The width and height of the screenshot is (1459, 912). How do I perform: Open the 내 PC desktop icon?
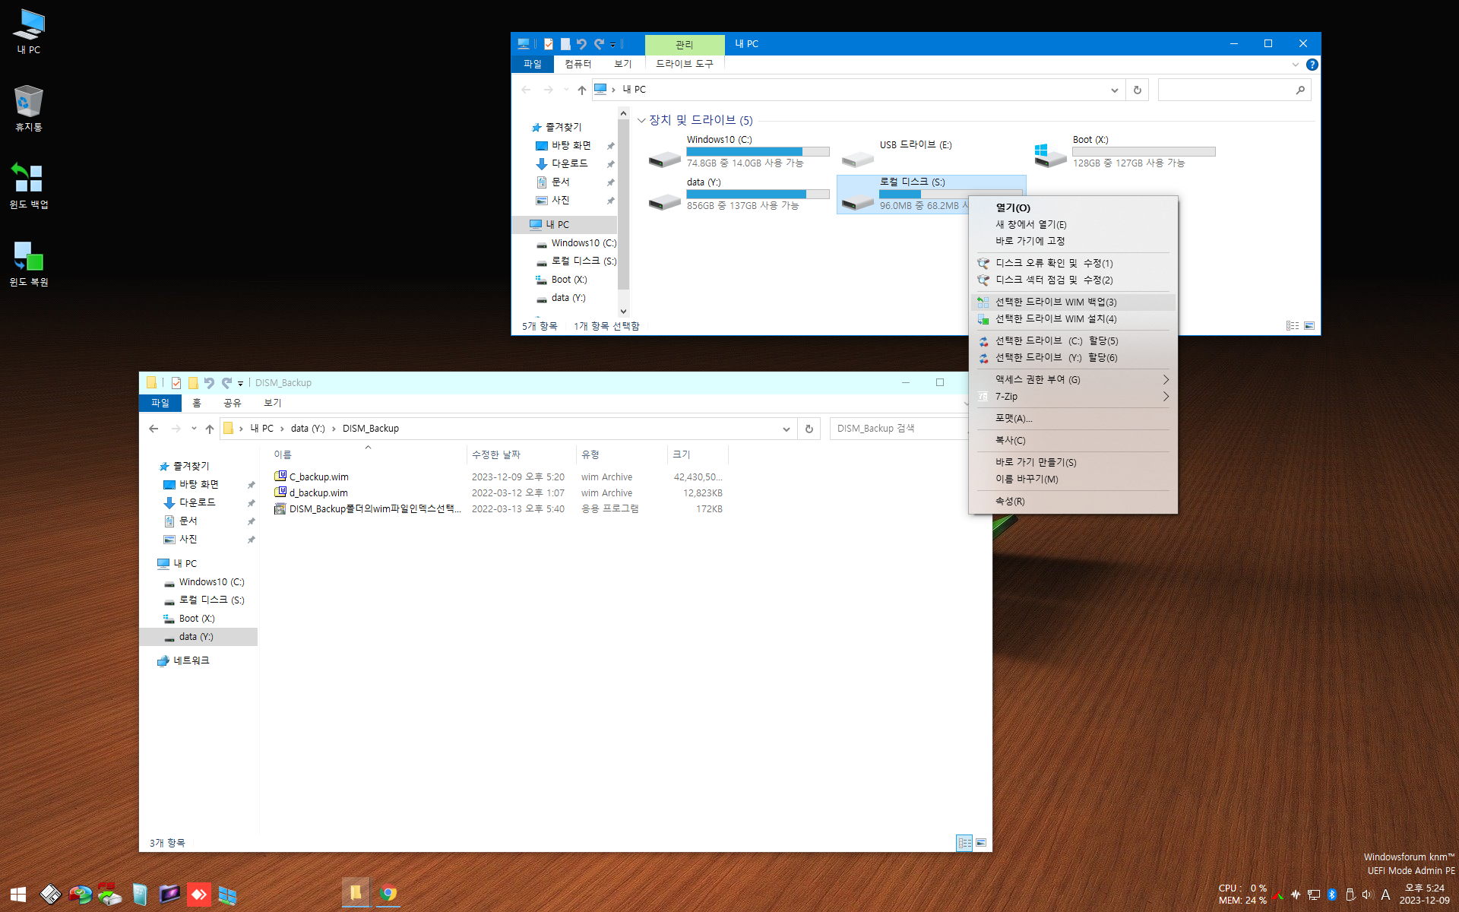pos(29,31)
